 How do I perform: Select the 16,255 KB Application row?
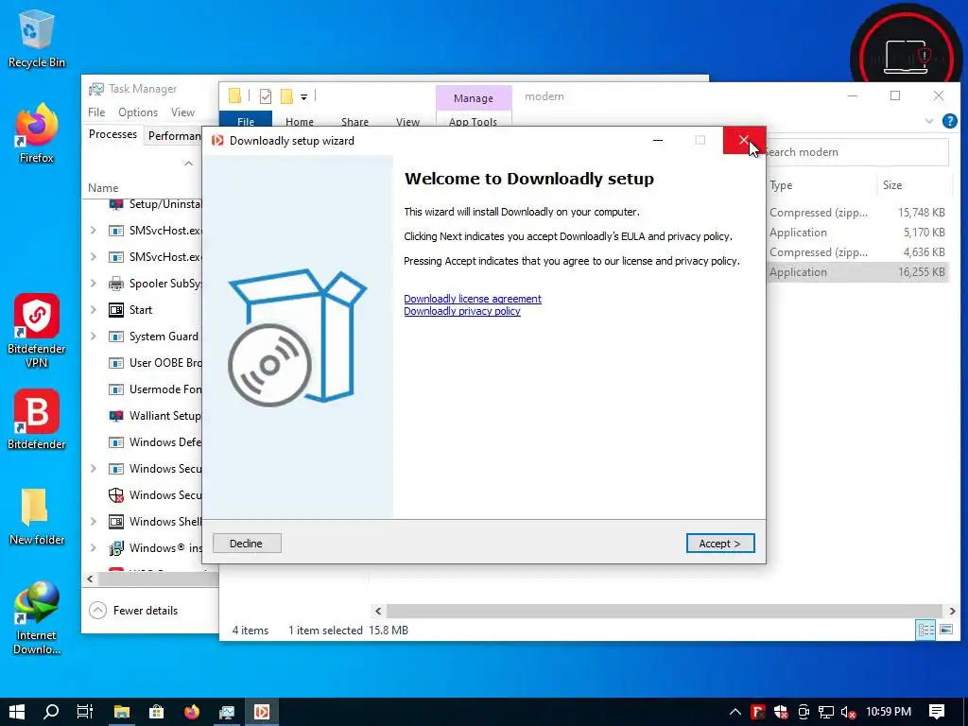(857, 272)
